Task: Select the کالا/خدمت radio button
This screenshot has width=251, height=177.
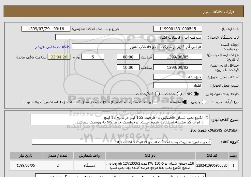Action: (157, 94)
